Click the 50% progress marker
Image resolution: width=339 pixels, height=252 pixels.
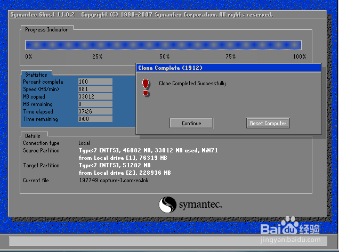click(165, 56)
